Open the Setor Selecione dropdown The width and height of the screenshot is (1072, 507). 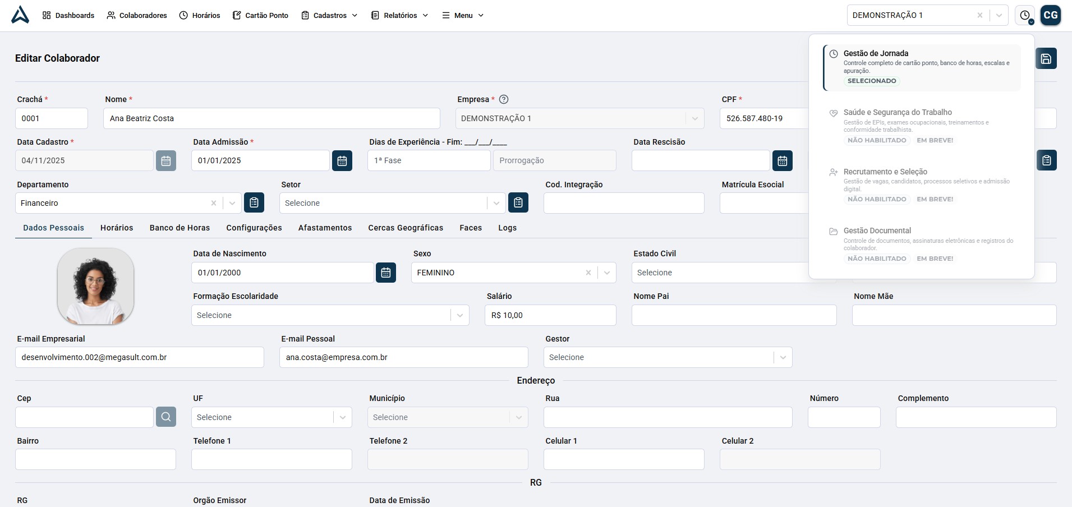coord(392,203)
